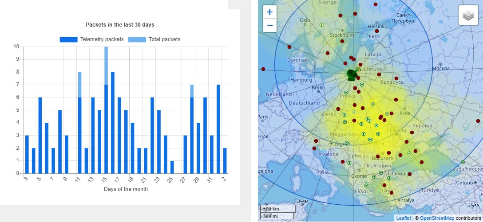The width and height of the screenshot is (483, 222).
Task: Click the red marker beside the İzmir label
Action: (x=391, y=192)
